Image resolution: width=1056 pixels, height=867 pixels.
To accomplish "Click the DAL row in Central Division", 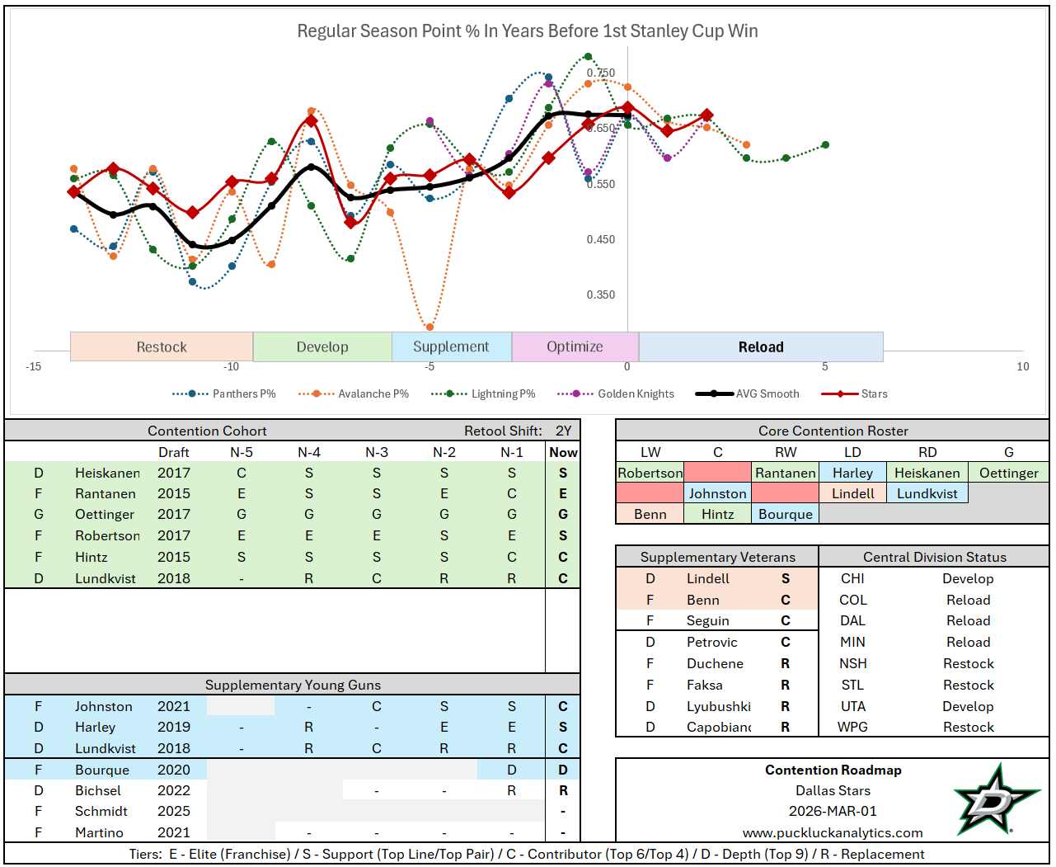I will click(x=852, y=620).
